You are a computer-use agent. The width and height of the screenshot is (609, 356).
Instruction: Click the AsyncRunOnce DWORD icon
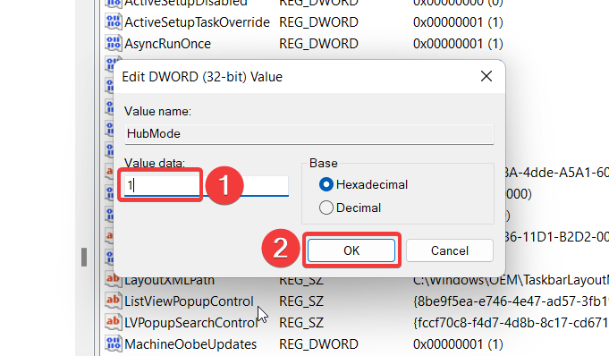pyautogui.click(x=114, y=43)
